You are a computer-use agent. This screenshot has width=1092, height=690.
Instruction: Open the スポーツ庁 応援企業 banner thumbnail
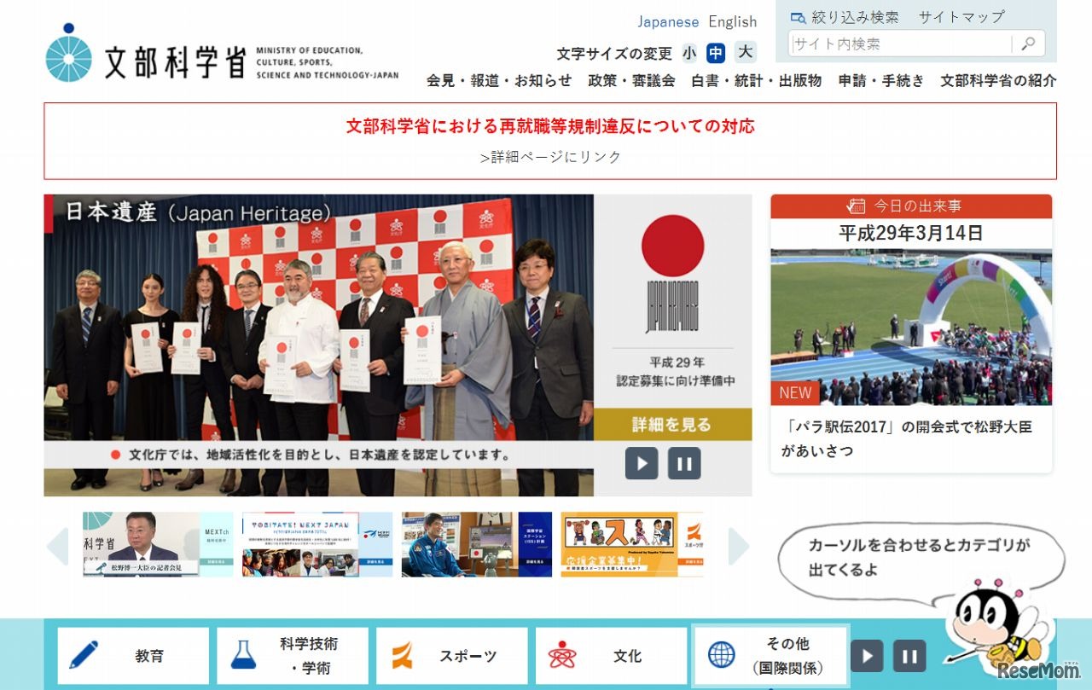coord(632,544)
